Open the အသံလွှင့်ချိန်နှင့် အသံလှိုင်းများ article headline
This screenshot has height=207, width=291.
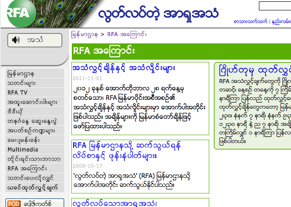coord(124,68)
